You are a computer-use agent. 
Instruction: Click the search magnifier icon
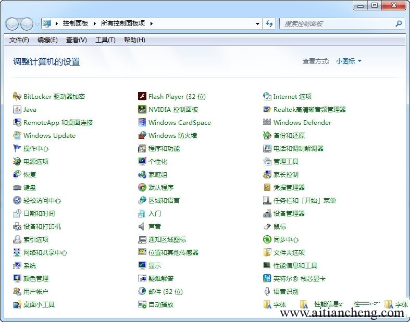399,24
